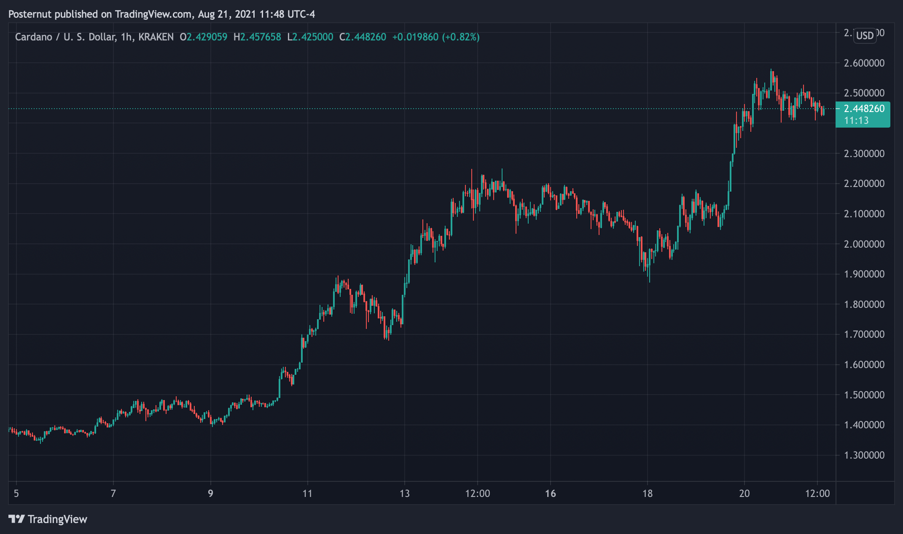
Task: Click the 2.000000 price axis label
Action: [x=864, y=244]
